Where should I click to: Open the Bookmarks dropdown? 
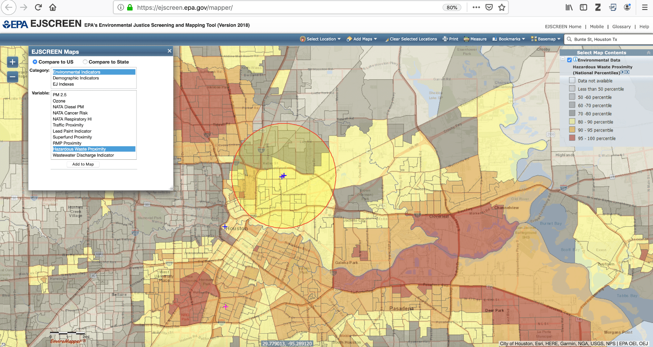click(x=508, y=39)
